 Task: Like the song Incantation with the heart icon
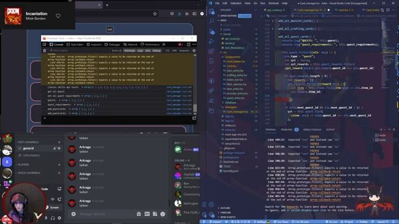[x=58, y=16]
